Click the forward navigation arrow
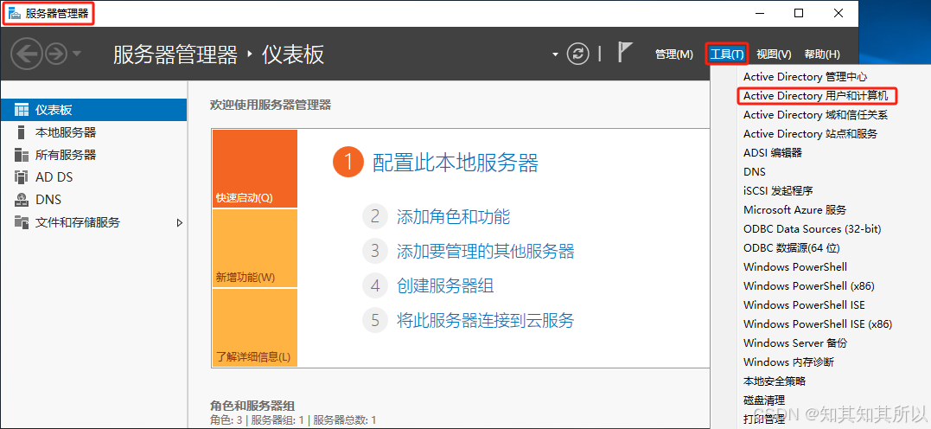 [56, 54]
